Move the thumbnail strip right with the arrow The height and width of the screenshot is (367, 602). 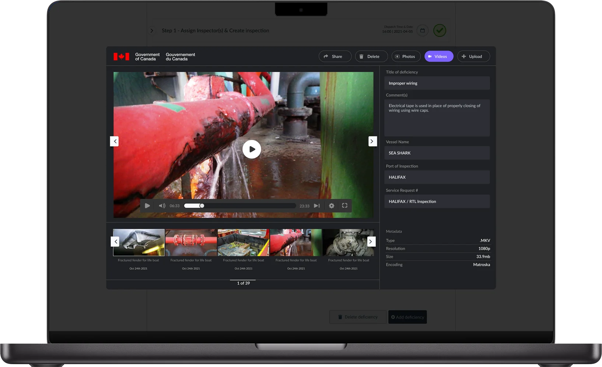[371, 242]
